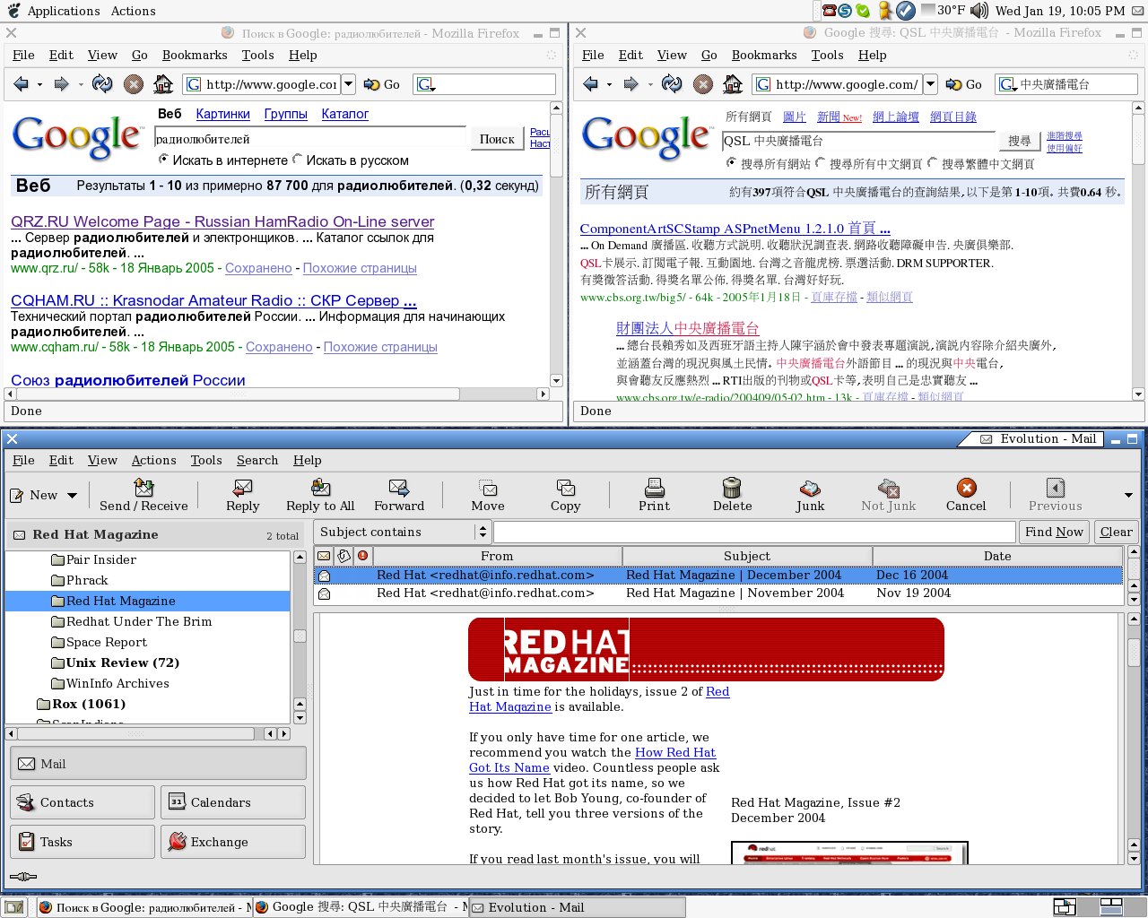
Task: Sort messages by Date column header
Action: pos(997,556)
